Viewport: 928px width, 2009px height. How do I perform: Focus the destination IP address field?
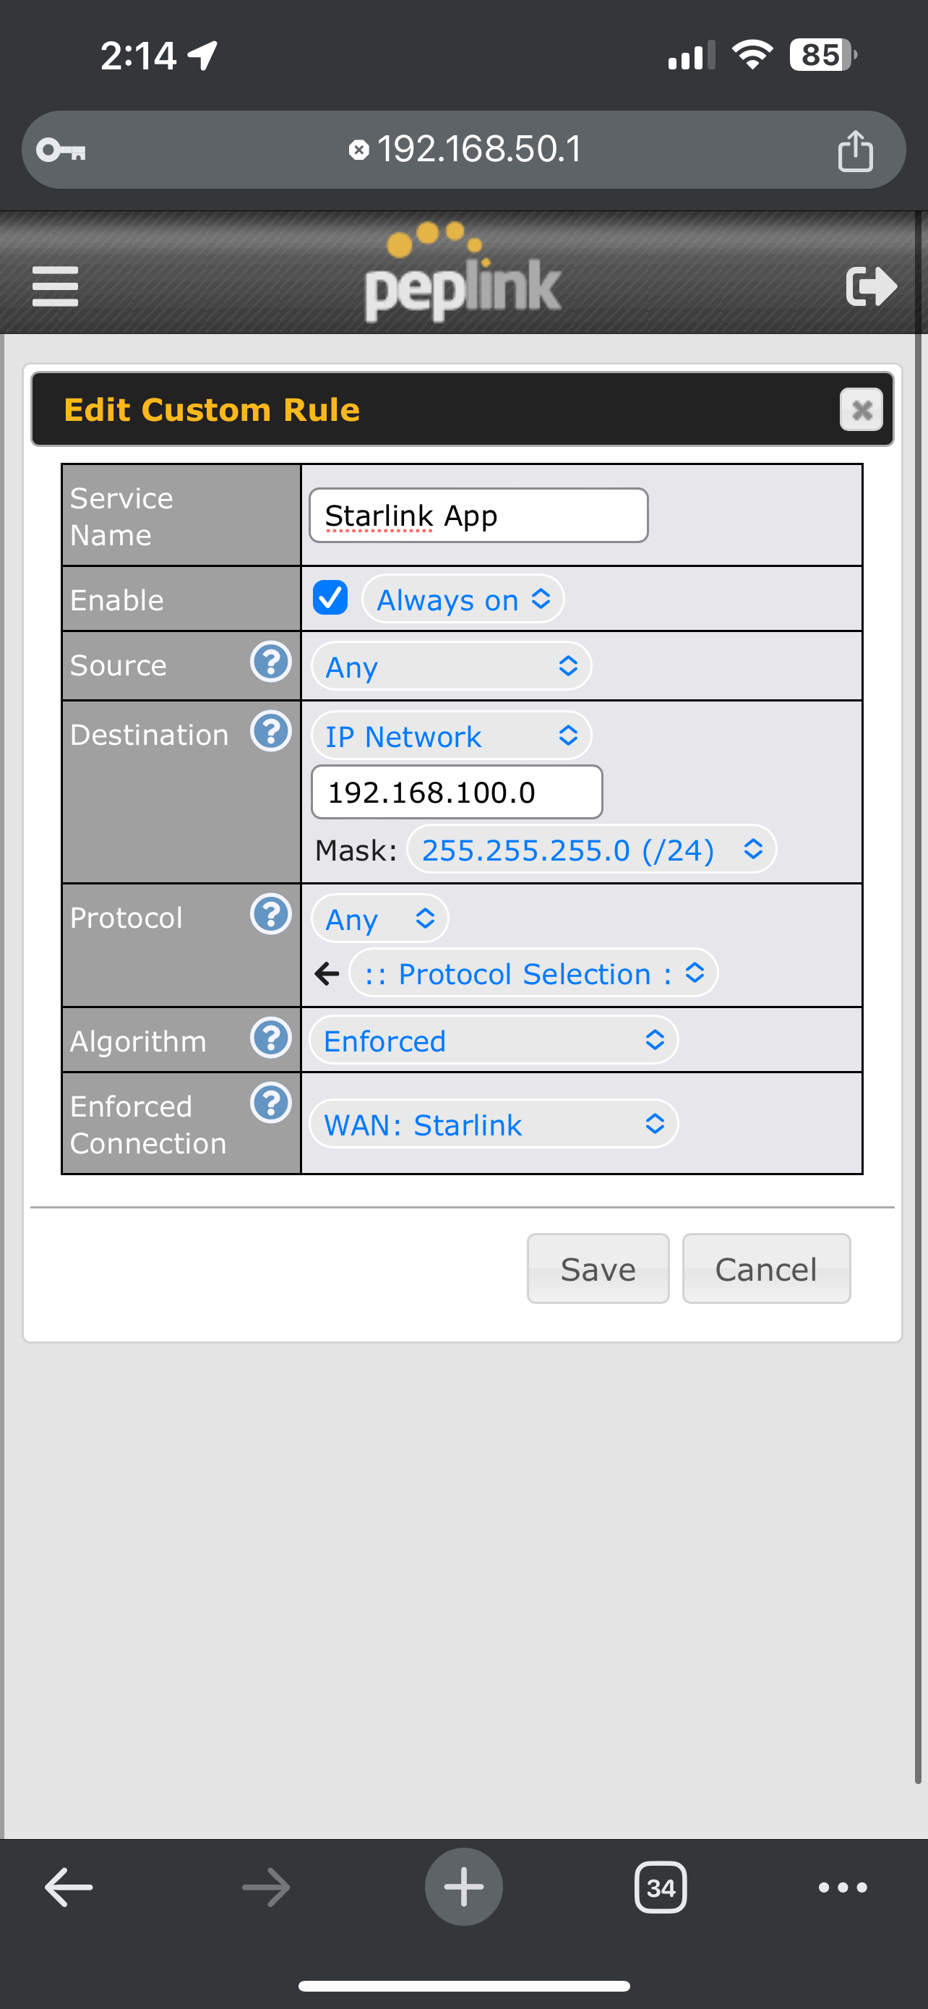[x=457, y=793]
